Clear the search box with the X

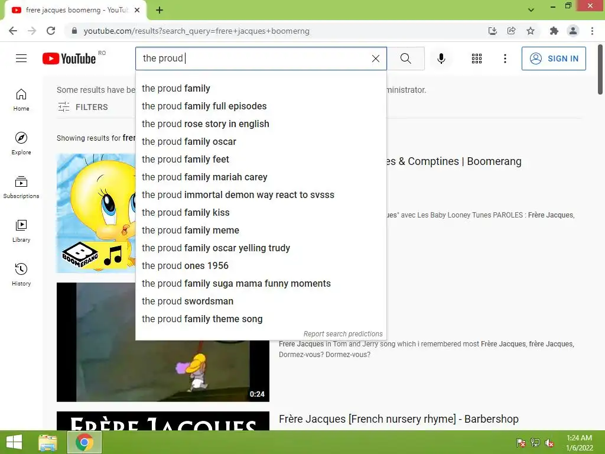[375, 59]
